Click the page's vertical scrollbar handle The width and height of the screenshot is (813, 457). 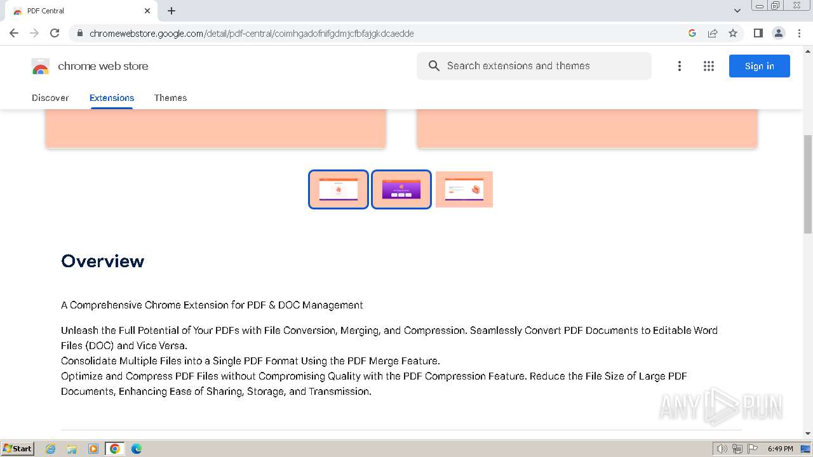[808, 184]
